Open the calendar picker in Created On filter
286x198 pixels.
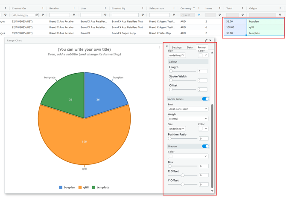[x=37, y=15]
